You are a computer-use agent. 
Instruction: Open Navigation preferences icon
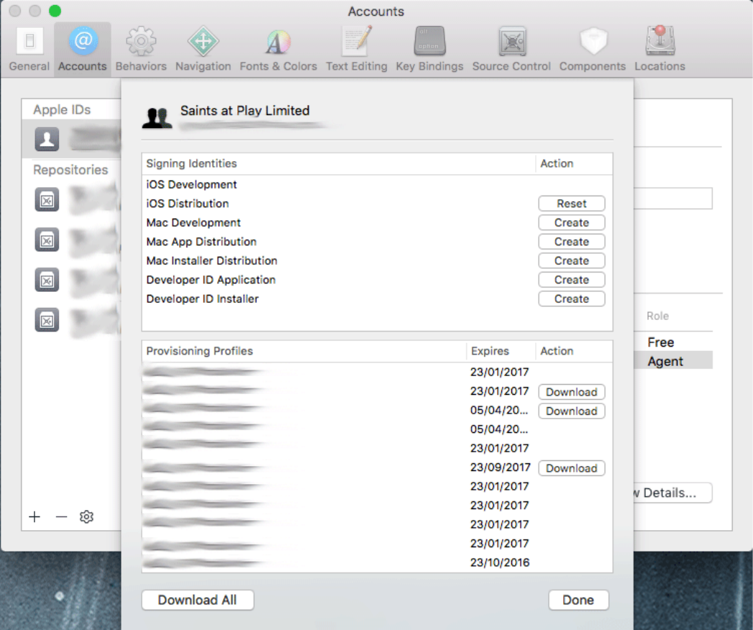pos(203,42)
